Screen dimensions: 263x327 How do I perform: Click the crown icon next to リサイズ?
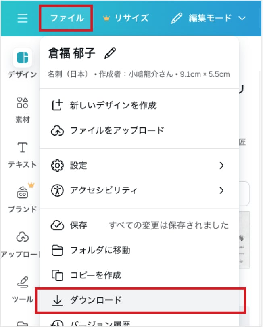click(106, 19)
